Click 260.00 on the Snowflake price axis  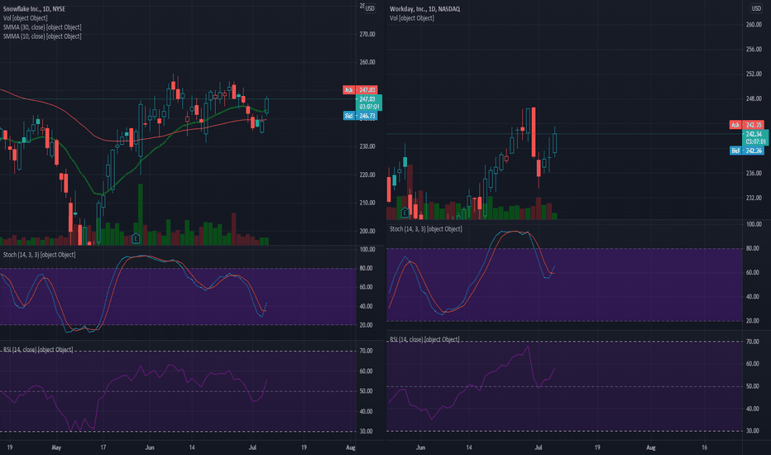[367, 63]
